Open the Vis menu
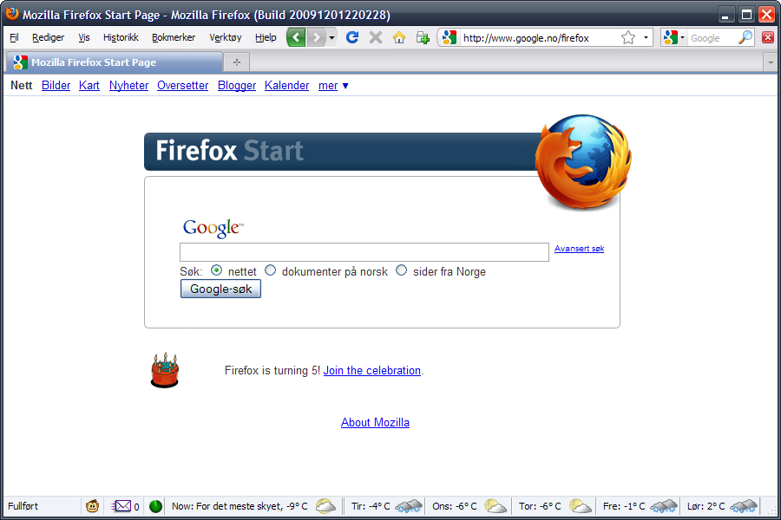This screenshot has width=781, height=520. pyautogui.click(x=83, y=37)
